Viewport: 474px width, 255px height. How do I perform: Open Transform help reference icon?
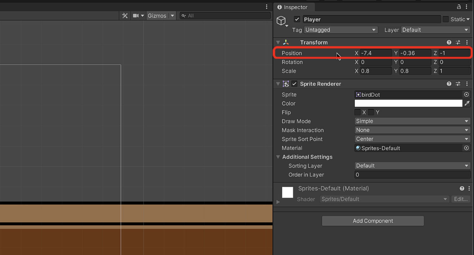click(449, 42)
